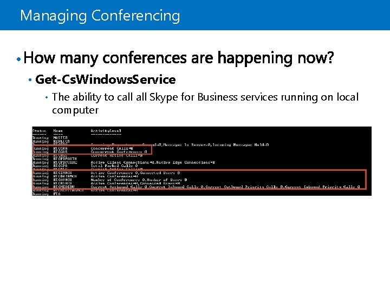Viewport: 390px width, 292px height.
Task: Click the Name column header in console
Action: tap(58, 130)
